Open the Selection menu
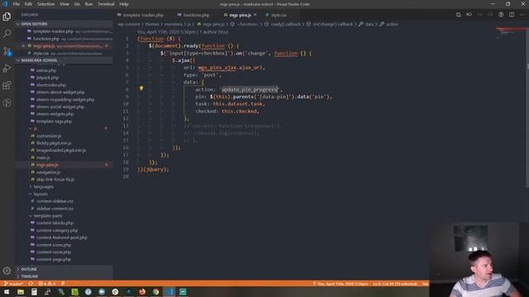 tap(46, 4)
